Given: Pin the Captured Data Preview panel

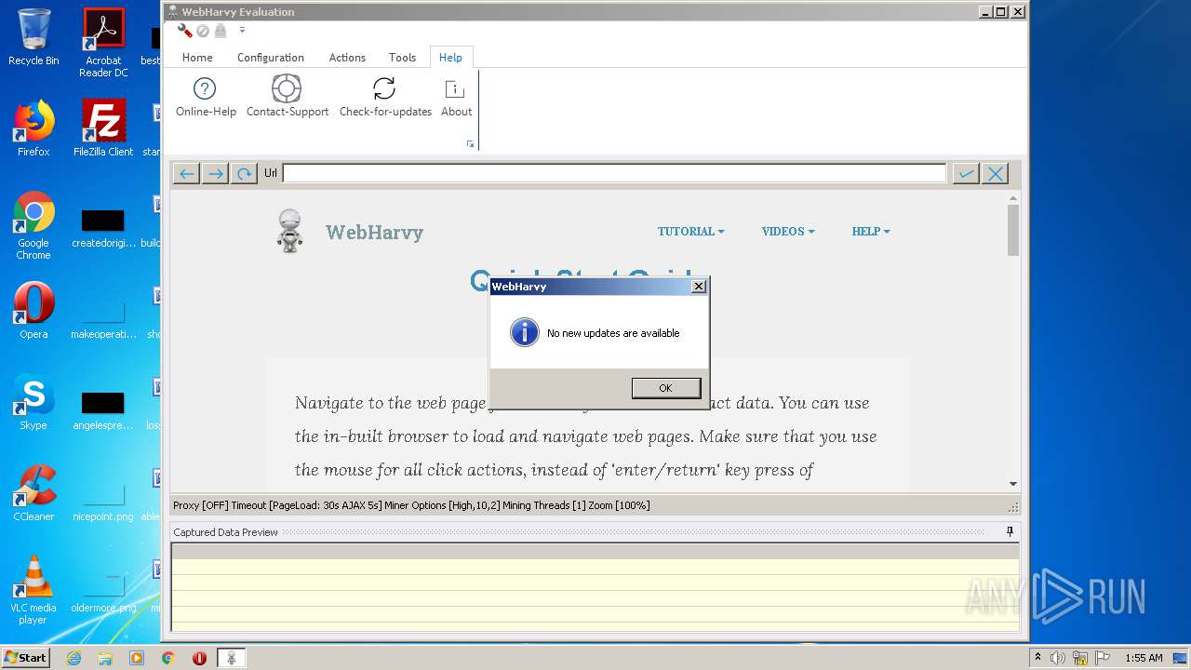Looking at the screenshot, I should tap(1010, 532).
